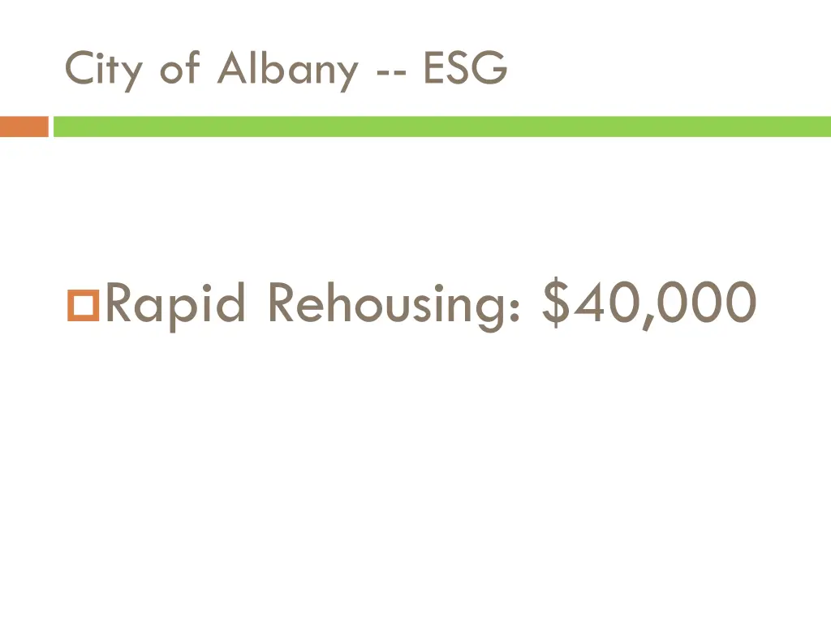The width and height of the screenshot is (831, 623).
Task: Click the word 'Albany' in the title
Action: pos(287,70)
